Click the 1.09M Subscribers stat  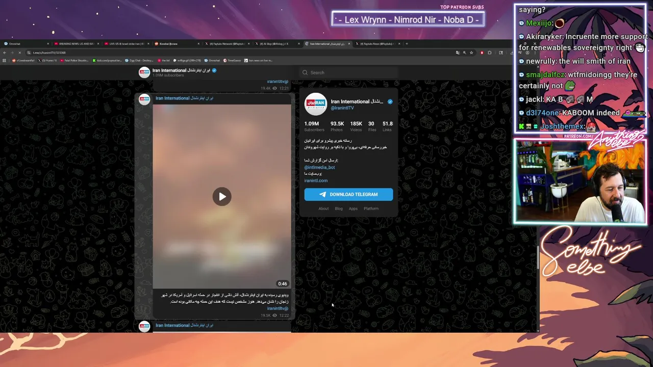(314, 126)
